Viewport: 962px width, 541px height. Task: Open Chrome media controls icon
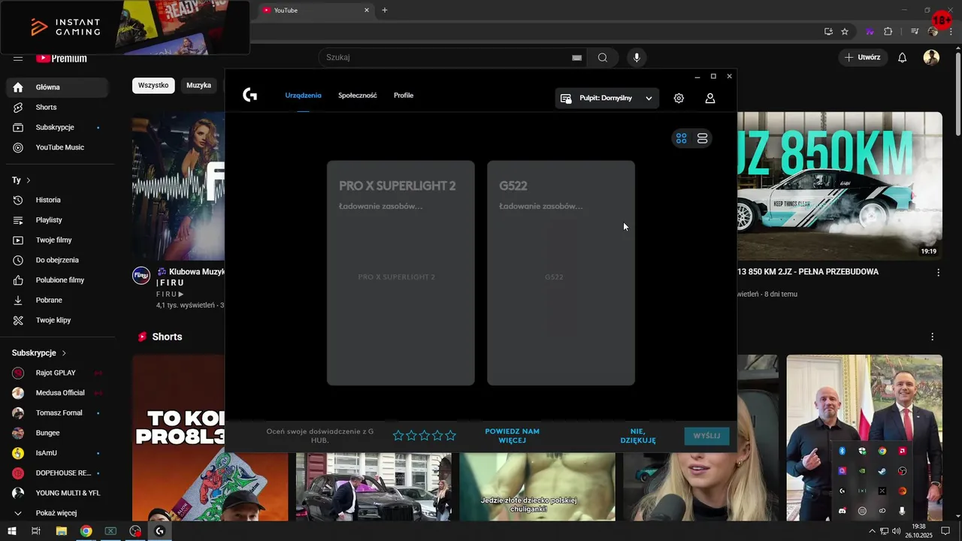click(x=915, y=32)
